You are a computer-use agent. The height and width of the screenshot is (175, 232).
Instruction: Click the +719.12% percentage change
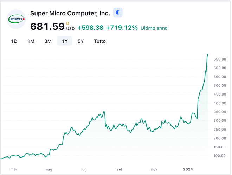[122, 28]
